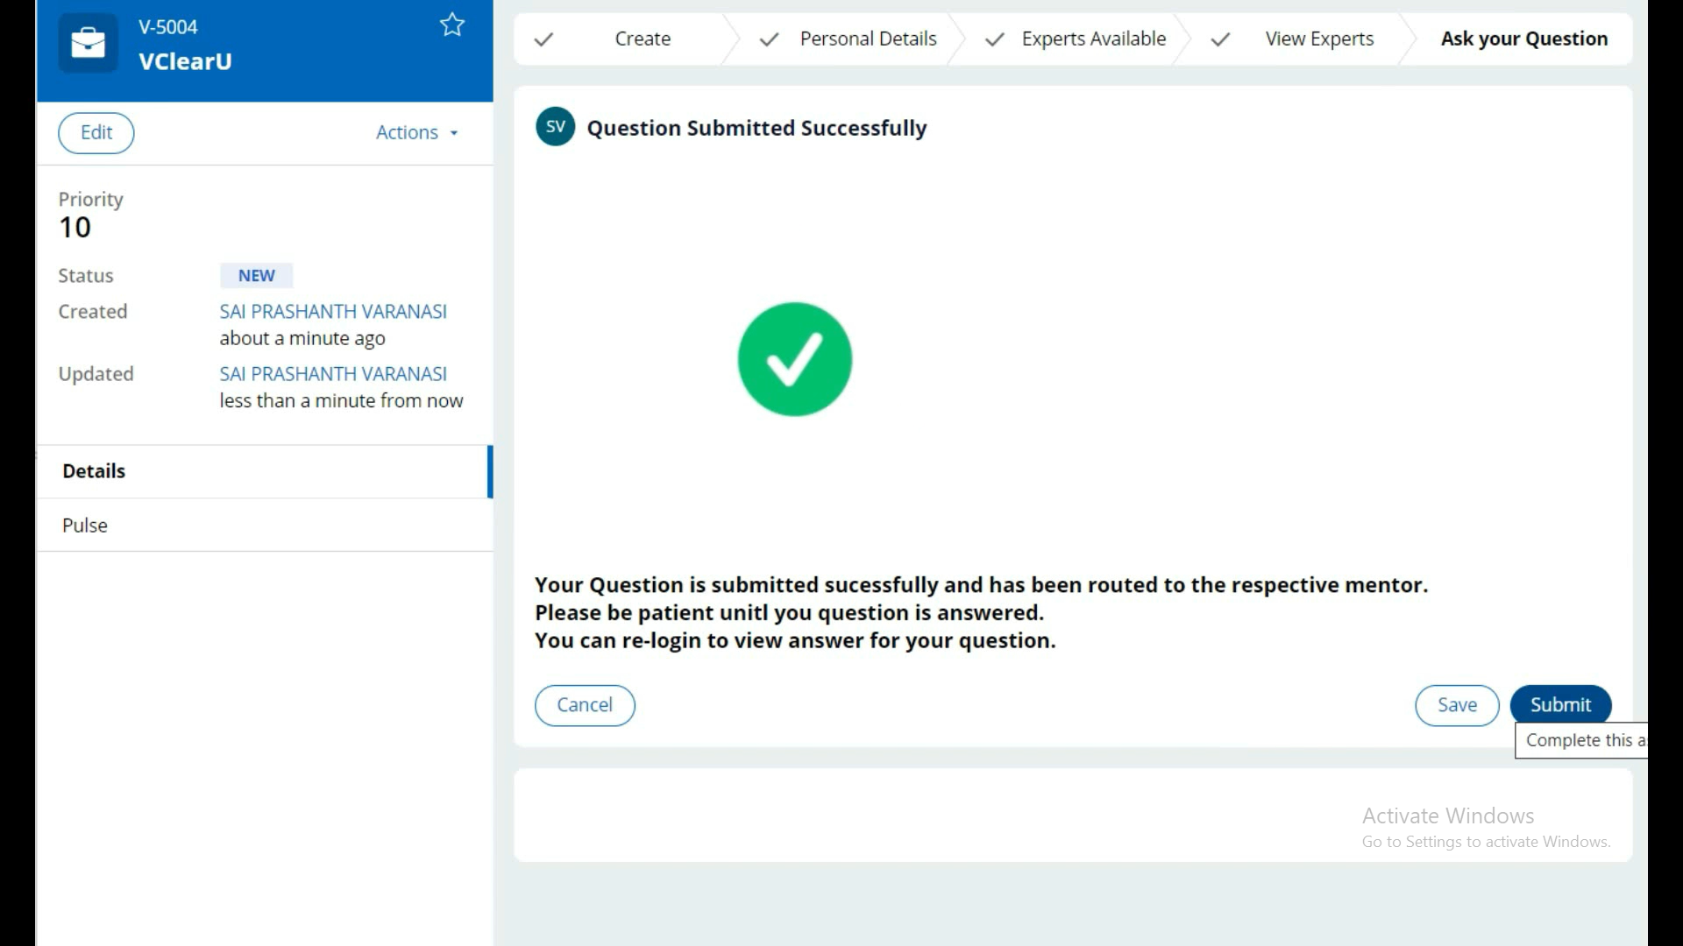Open Created by SAI PRASHANTH VARANASI link
This screenshot has height=946, width=1683.
(333, 312)
